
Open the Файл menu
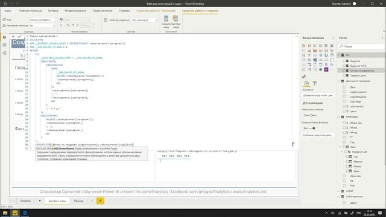pos(8,11)
